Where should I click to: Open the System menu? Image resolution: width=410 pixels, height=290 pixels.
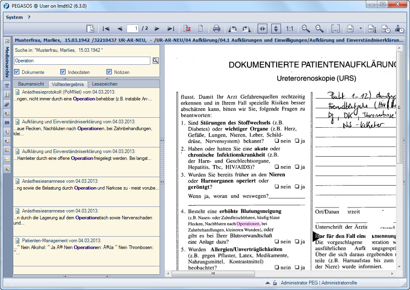(14, 17)
